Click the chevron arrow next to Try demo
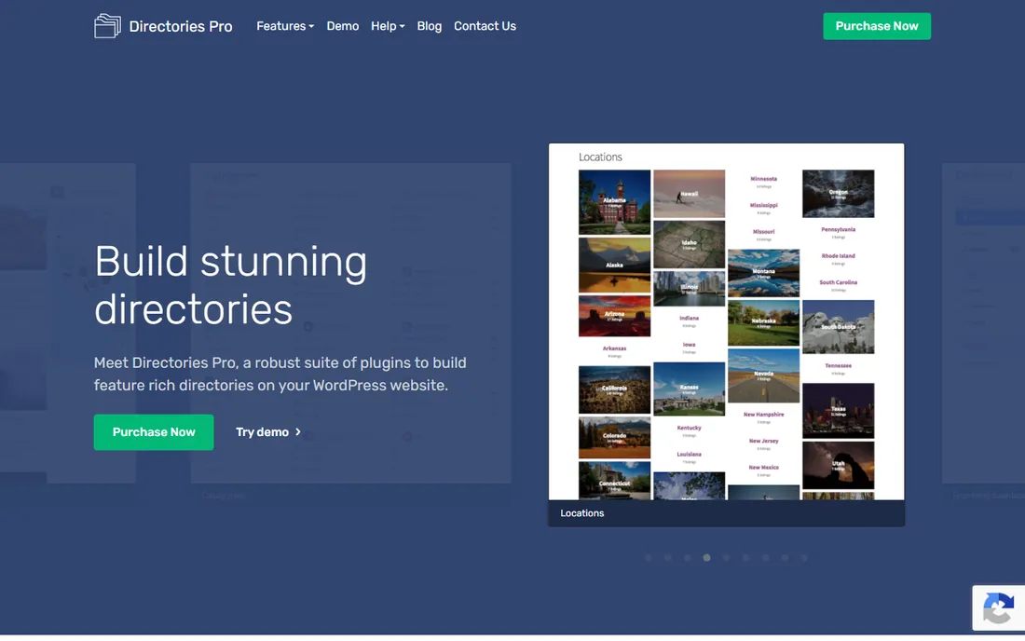This screenshot has height=641, width=1025. [298, 432]
